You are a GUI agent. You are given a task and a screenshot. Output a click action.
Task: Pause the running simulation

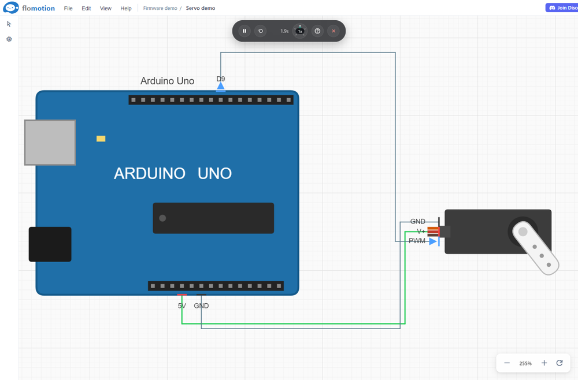pyautogui.click(x=244, y=31)
